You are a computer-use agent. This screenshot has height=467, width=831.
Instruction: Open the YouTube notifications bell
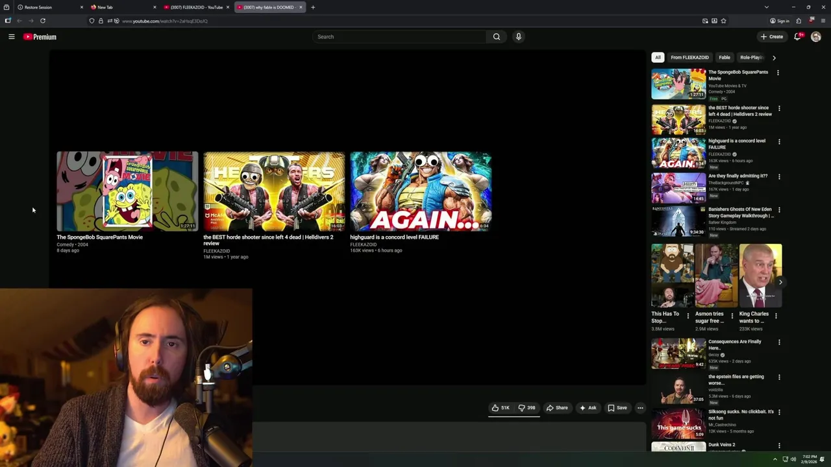coord(797,37)
